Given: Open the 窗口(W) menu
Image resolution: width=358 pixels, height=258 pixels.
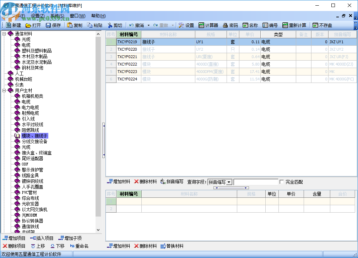Looking at the screenshot, I should [78, 16].
